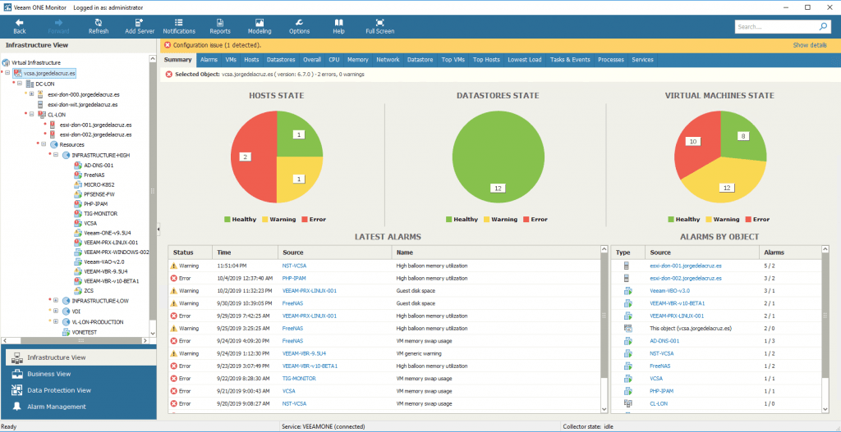Screen dimensions: 841x432
Task: Launch the Modeling tool
Action: tap(260, 26)
